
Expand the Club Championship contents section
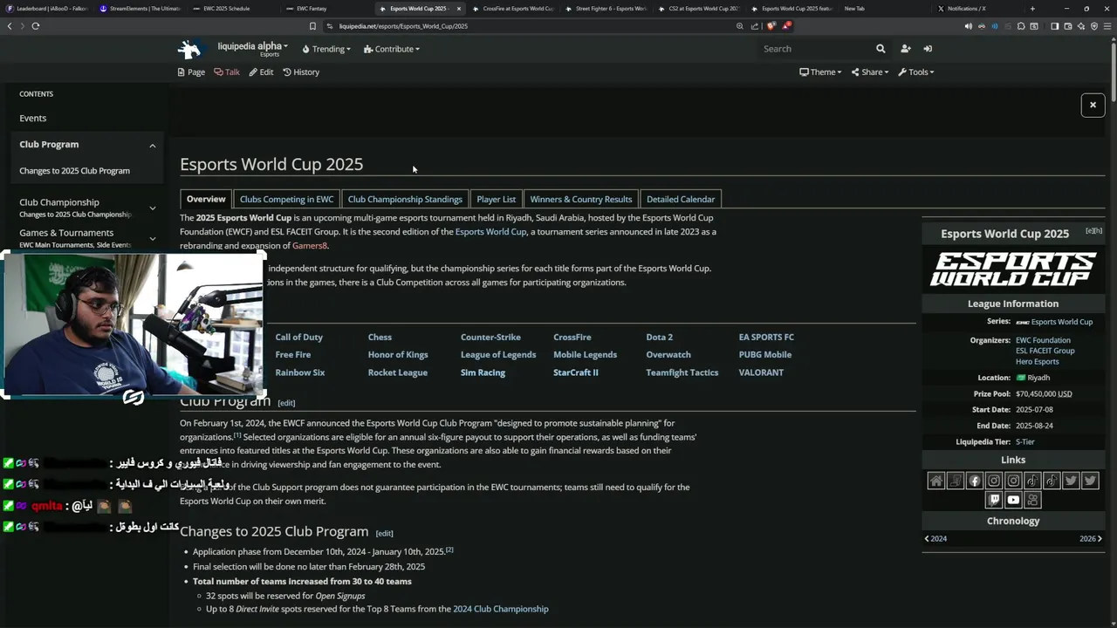pos(153,208)
